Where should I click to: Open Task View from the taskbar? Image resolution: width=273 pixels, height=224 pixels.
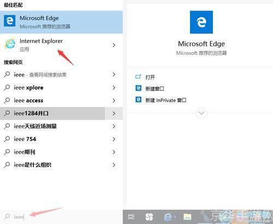point(131,217)
